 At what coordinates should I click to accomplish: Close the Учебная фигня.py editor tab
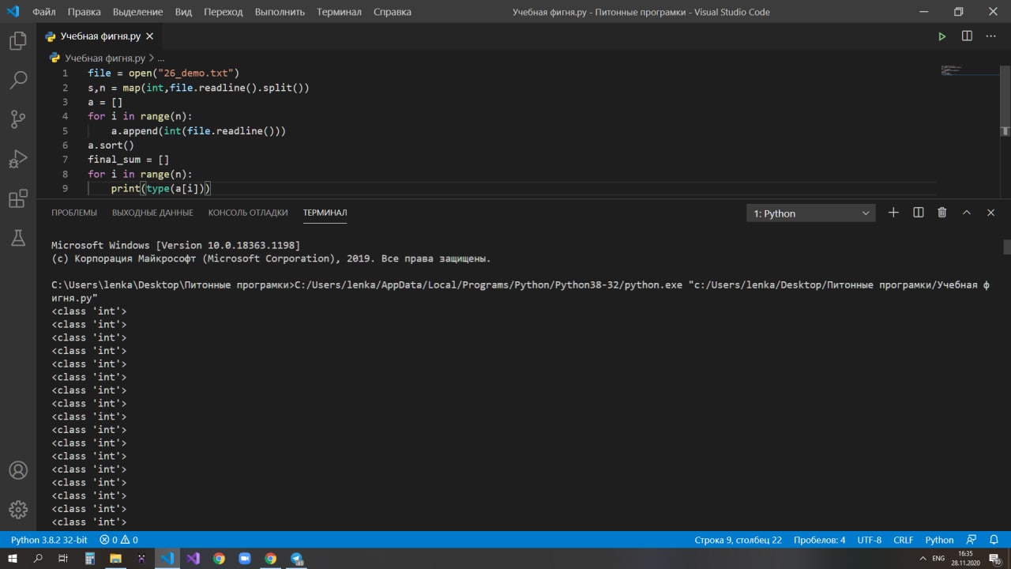click(150, 36)
